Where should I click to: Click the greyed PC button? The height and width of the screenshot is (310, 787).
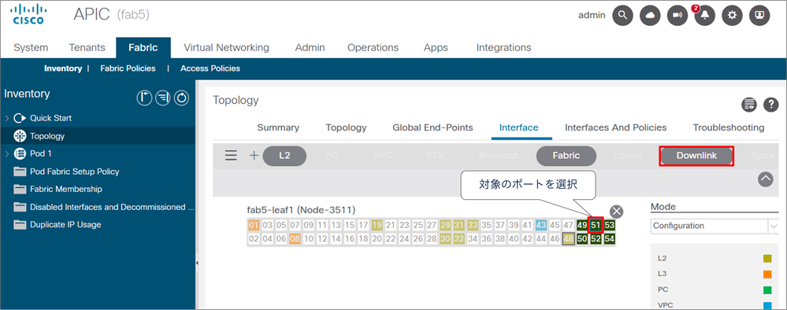pyautogui.click(x=331, y=156)
